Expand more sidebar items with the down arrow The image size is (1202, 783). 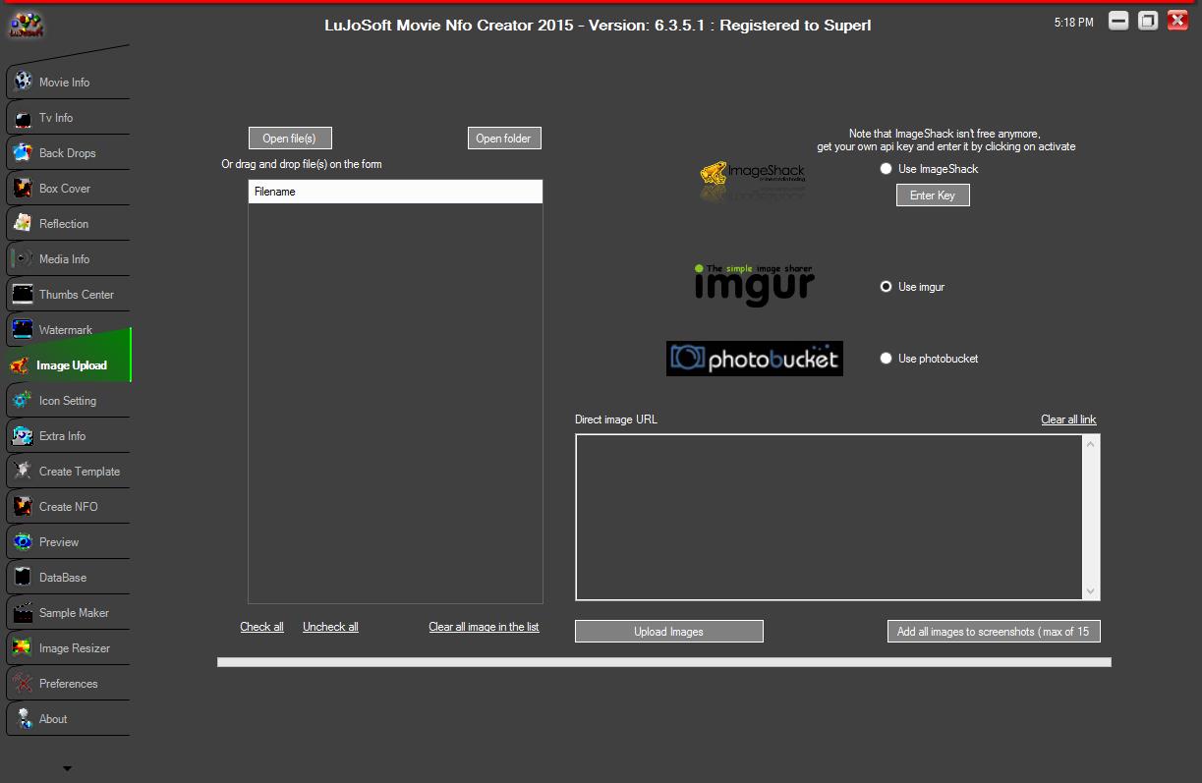67,768
